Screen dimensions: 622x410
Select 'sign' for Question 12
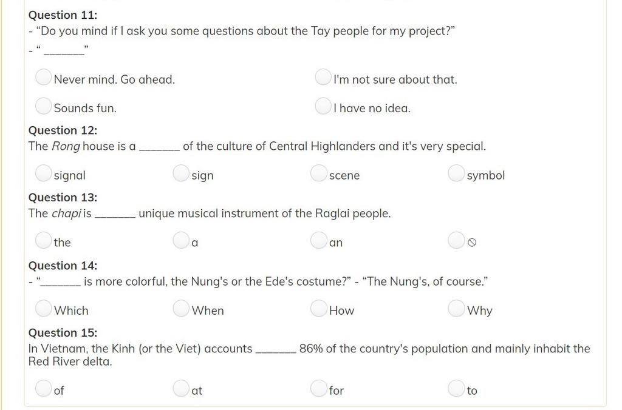pyautogui.click(x=181, y=173)
